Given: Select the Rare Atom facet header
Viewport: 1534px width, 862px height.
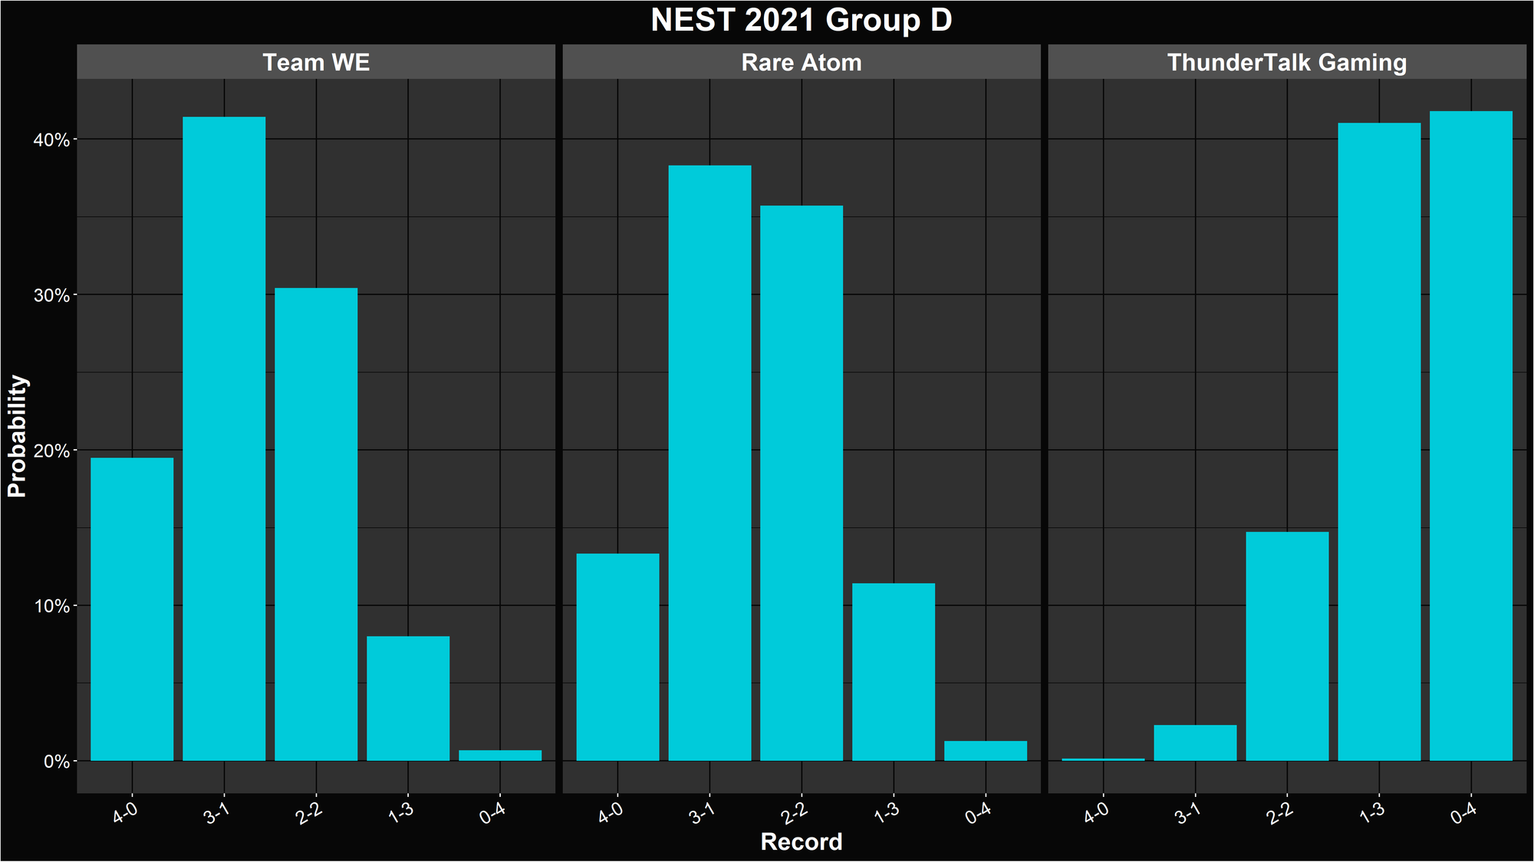Looking at the screenshot, I should point(802,62).
